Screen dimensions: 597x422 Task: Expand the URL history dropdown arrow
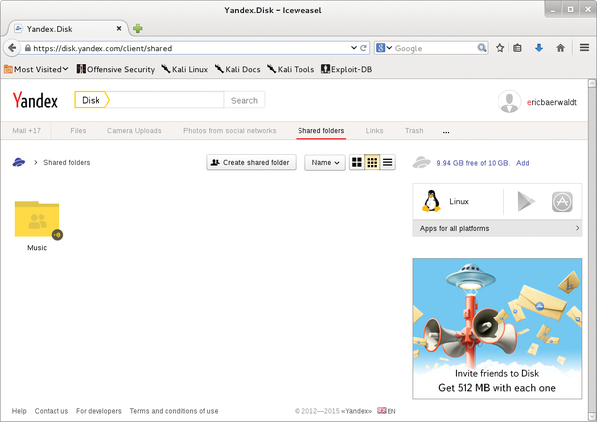pyautogui.click(x=353, y=48)
